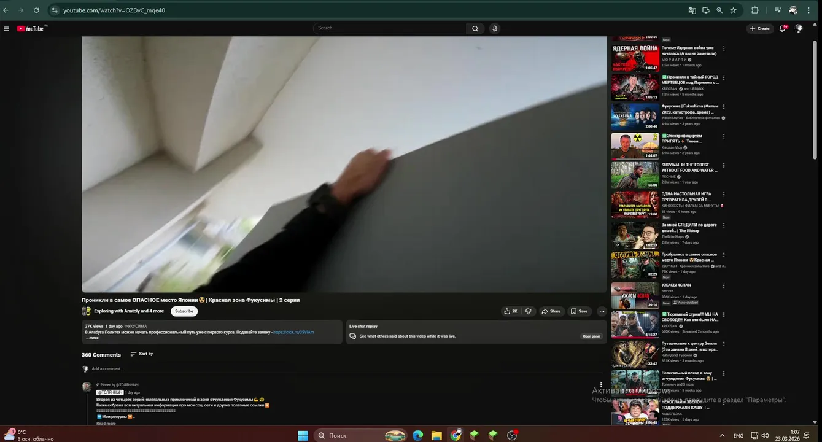Open Chrome icon on taskbar
The image size is (822, 442).
coord(456,435)
